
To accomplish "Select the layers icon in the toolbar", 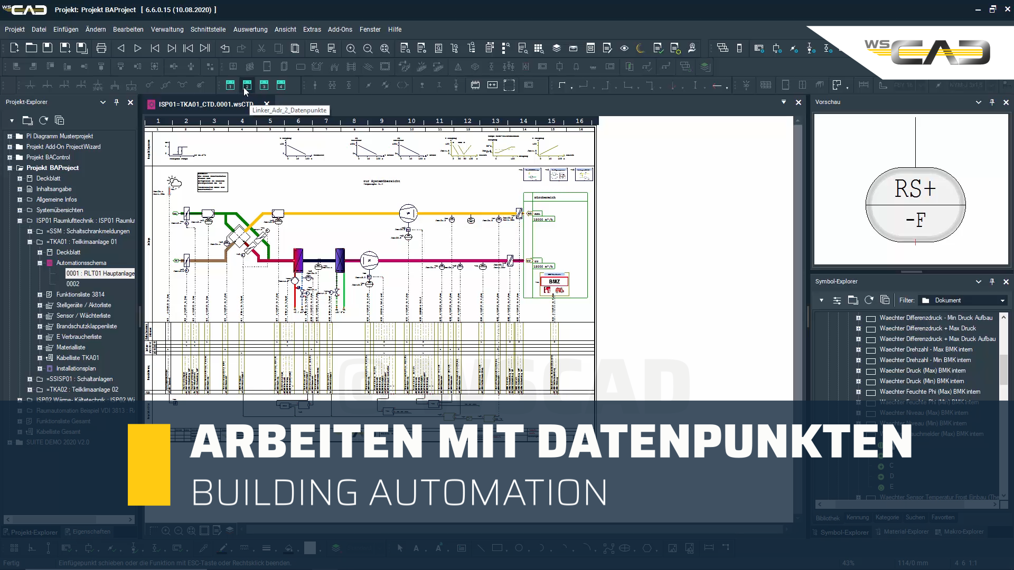I will pos(556,48).
